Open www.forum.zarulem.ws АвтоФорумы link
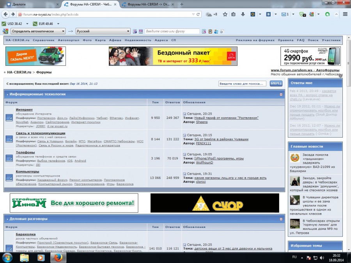 (305, 70)
